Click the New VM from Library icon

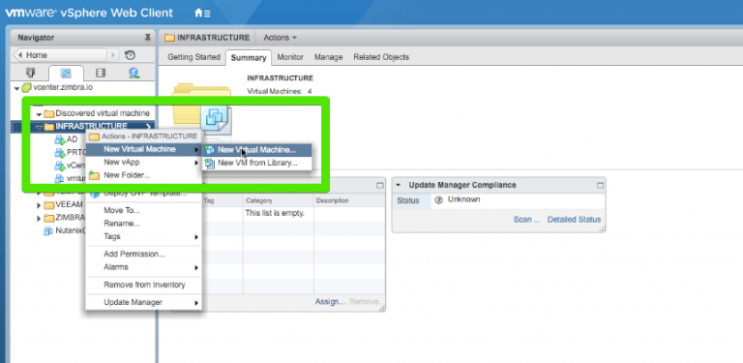[209, 163]
